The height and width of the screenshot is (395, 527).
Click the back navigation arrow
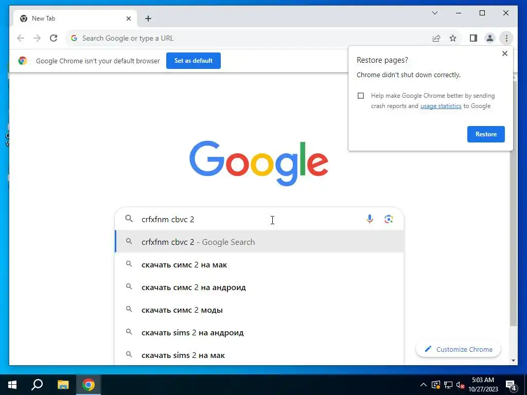coord(21,38)
